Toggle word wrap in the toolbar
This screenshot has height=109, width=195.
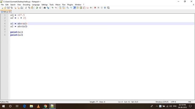point(68,8)
